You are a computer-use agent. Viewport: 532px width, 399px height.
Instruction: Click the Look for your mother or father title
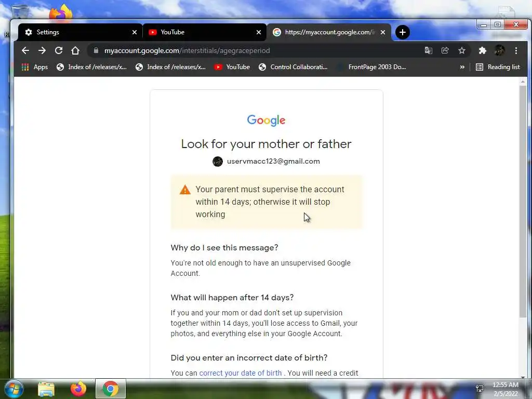[267, 144]
